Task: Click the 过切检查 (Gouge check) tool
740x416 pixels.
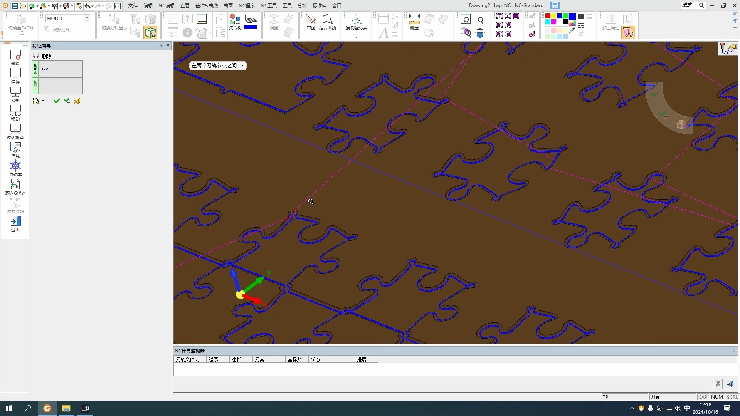Action: tap(15, 131)
